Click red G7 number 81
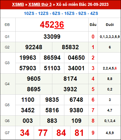 click(79, 133)
